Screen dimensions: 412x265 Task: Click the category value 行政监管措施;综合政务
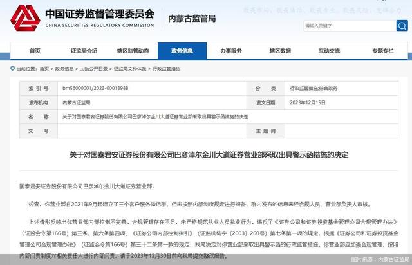(314, 89)
